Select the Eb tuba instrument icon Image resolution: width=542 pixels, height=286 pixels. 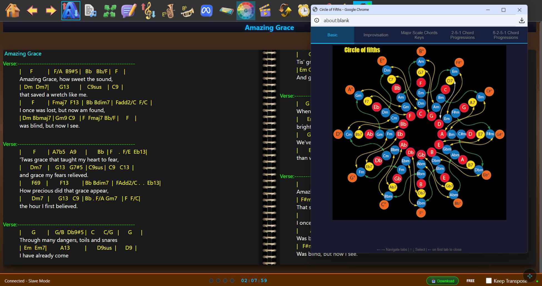coord(168,11)
